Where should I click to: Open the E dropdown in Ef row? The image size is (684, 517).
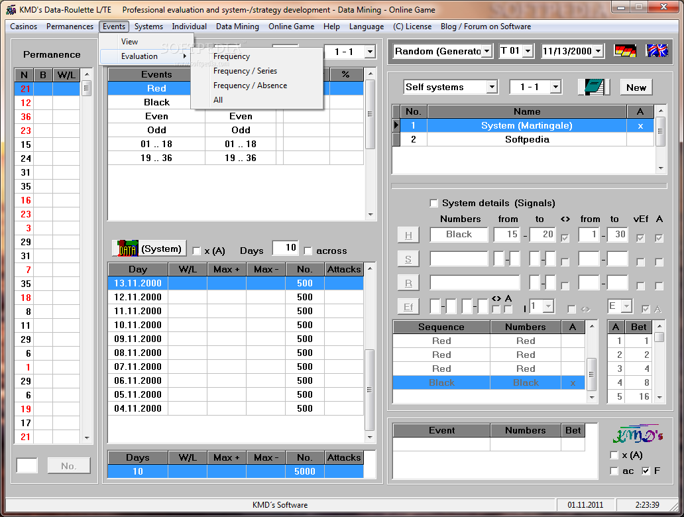[626, 306]
